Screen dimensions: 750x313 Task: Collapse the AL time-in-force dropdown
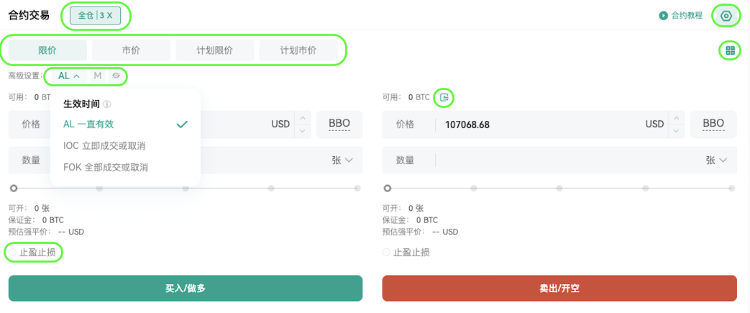point(69,76)
